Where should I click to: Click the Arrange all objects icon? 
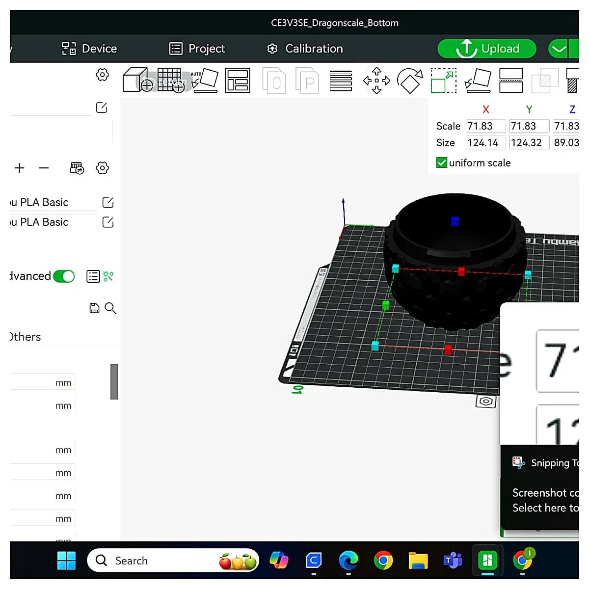(238, 80)
